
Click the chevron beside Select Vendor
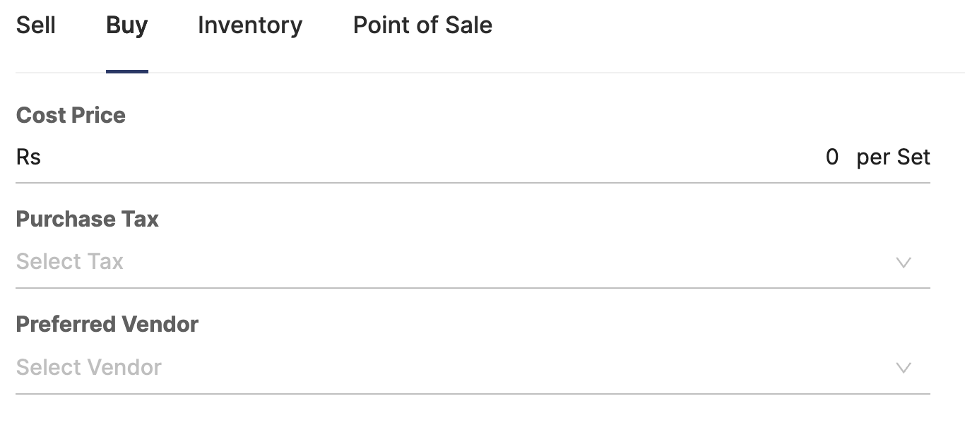(x=904, y=368)
